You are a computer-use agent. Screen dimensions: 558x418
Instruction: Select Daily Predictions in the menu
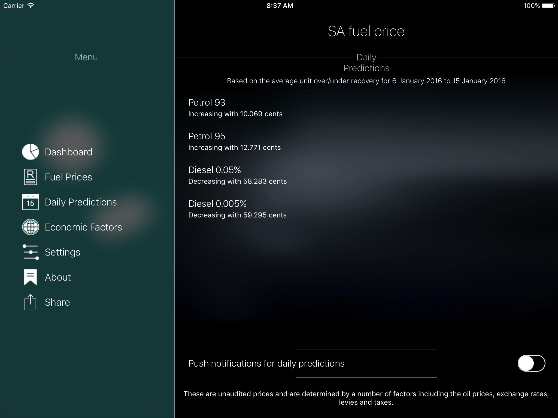click(81, 202)
